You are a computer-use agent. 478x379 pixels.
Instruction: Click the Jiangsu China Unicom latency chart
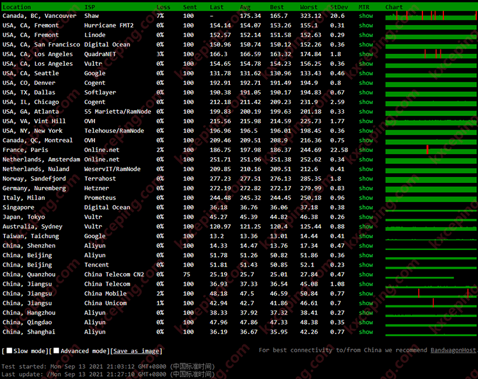click(431, 303)
